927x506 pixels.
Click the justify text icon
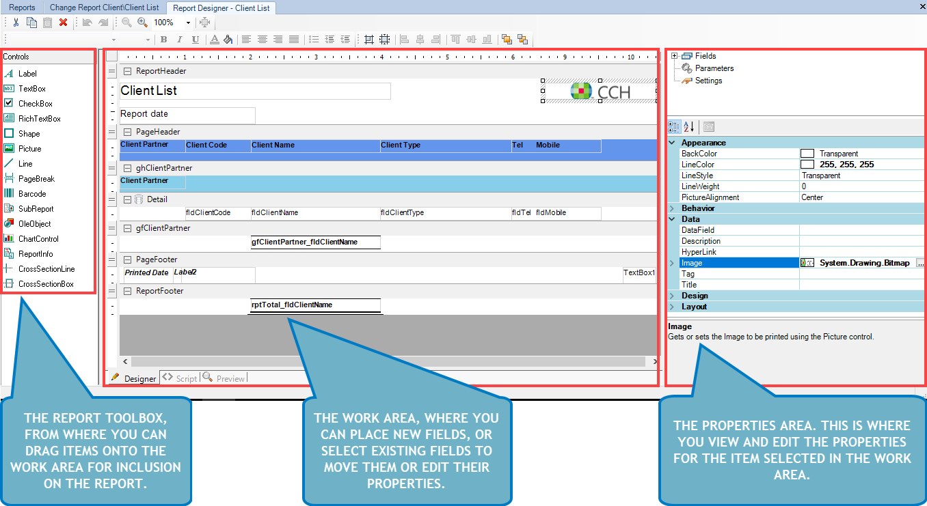[x=294, y=40]
